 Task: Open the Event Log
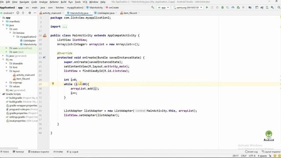pyautogui.click(x=251, y=152)
